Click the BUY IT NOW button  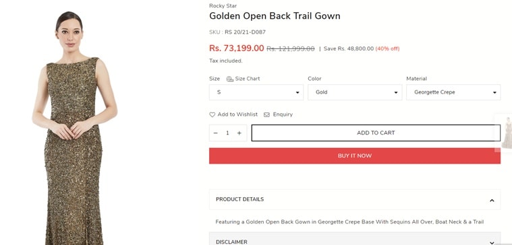click(355, 155)
